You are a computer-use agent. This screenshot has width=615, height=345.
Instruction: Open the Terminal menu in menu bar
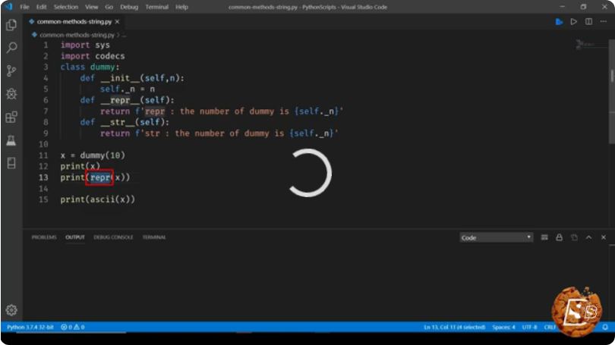[x=157, y=7]
